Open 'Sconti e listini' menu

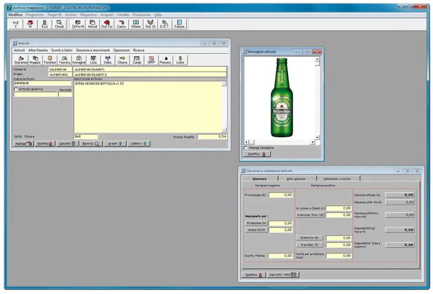62,50
